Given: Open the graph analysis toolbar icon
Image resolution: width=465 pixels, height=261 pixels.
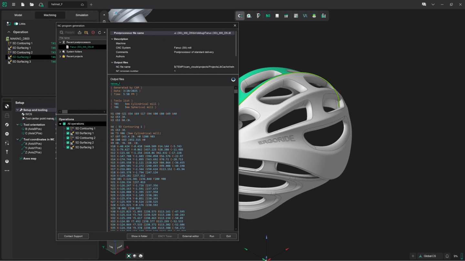Looking at the screenshot, I should [x=305, y=15].
